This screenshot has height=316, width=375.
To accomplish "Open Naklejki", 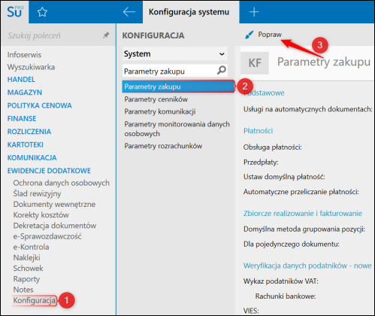I will point(26,257).
